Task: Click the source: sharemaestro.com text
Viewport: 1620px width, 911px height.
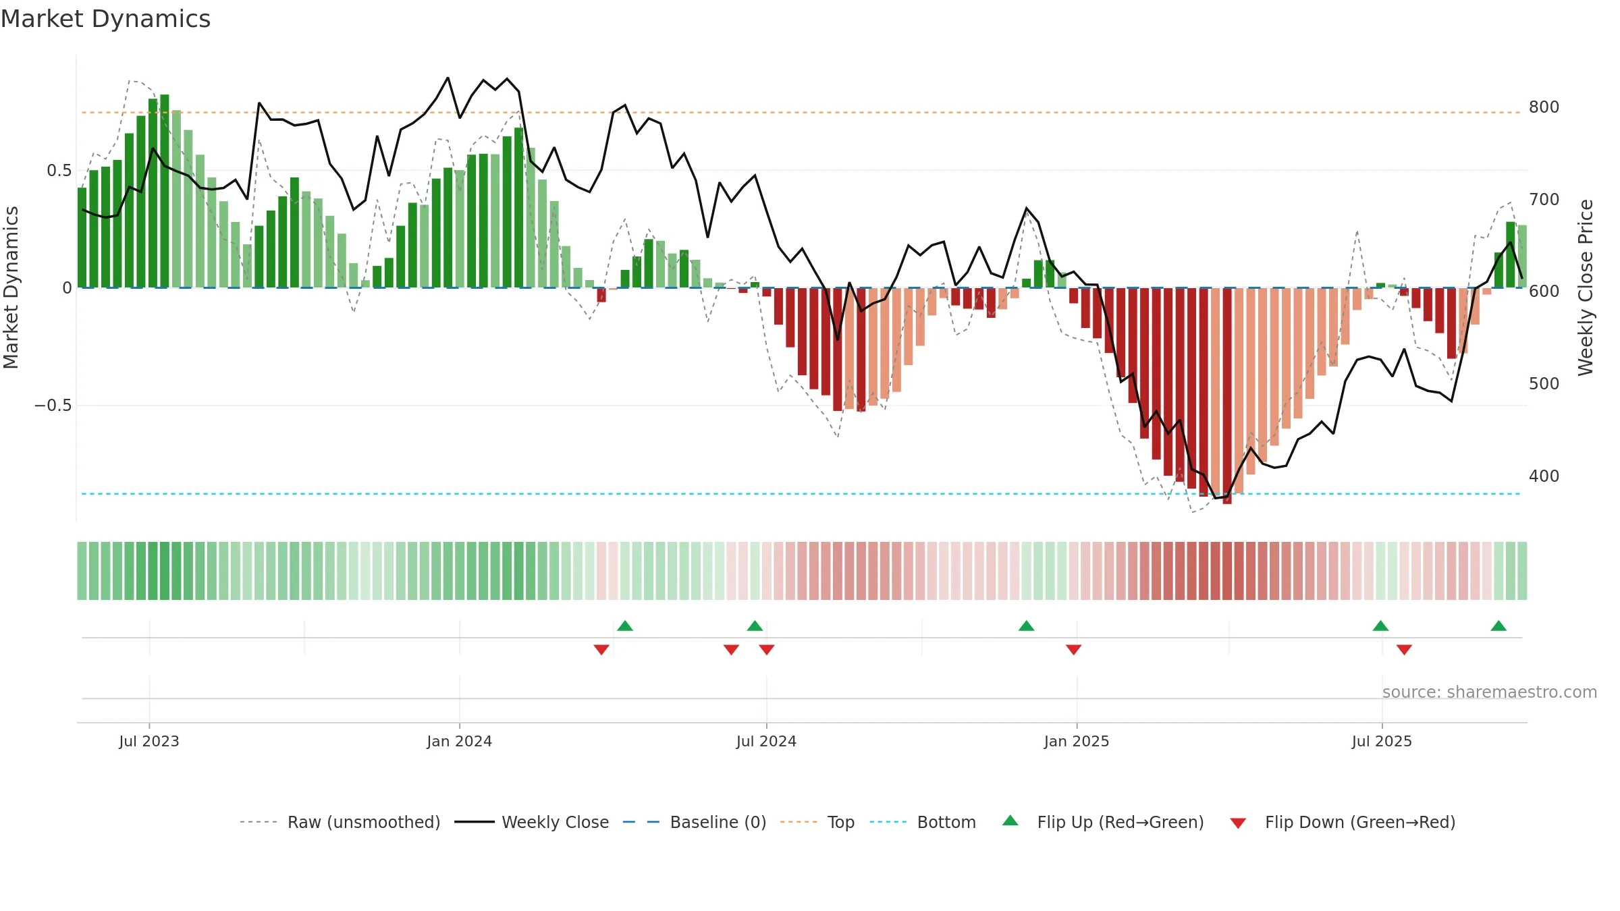Action: (x=1490, y=692)
